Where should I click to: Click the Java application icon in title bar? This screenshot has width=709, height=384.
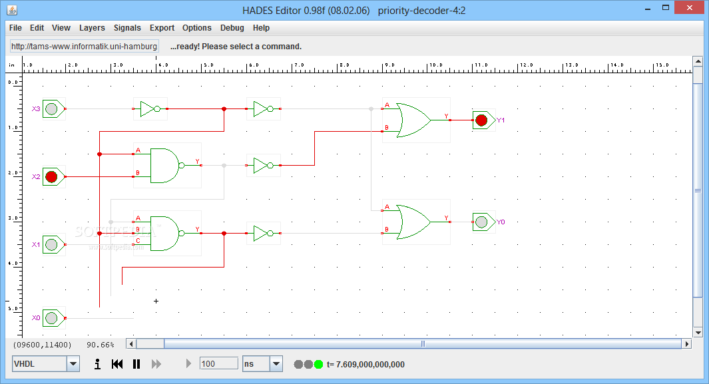[12, 9]
